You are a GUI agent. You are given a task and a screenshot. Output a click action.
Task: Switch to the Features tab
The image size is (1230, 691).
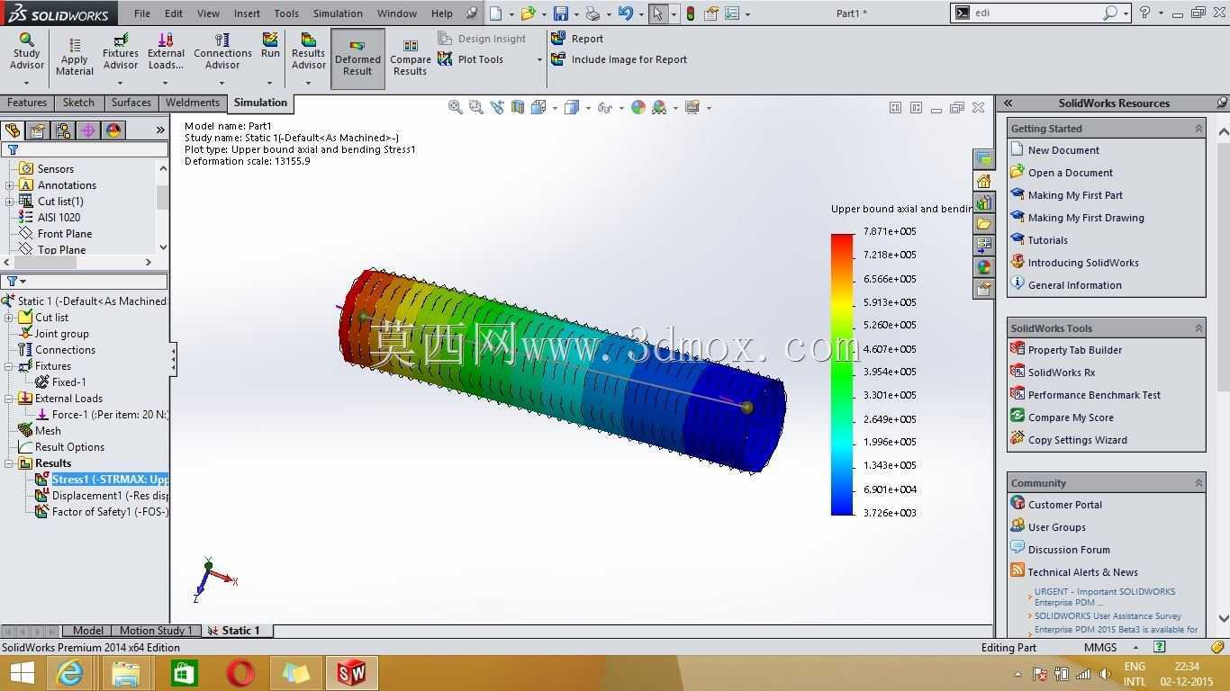27,103
